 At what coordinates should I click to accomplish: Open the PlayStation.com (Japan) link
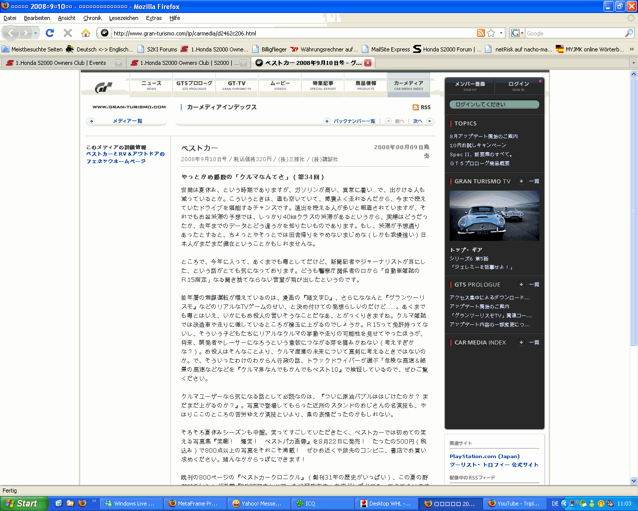[484, 456]
